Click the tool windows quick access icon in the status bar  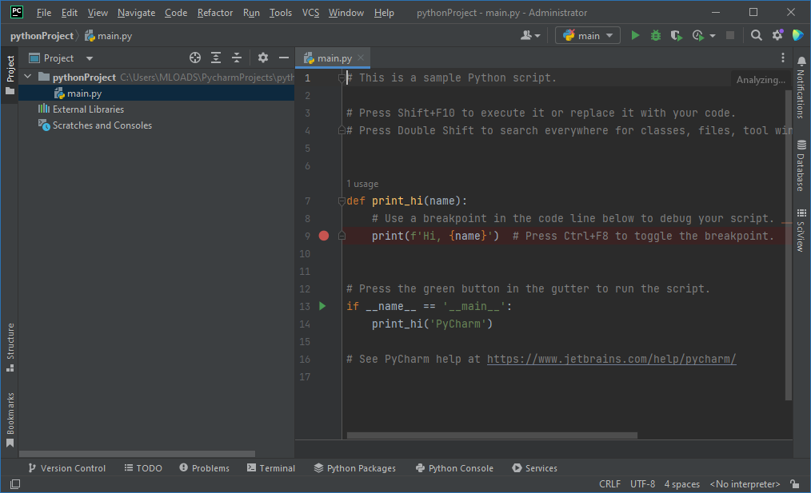tap(15, 484)
